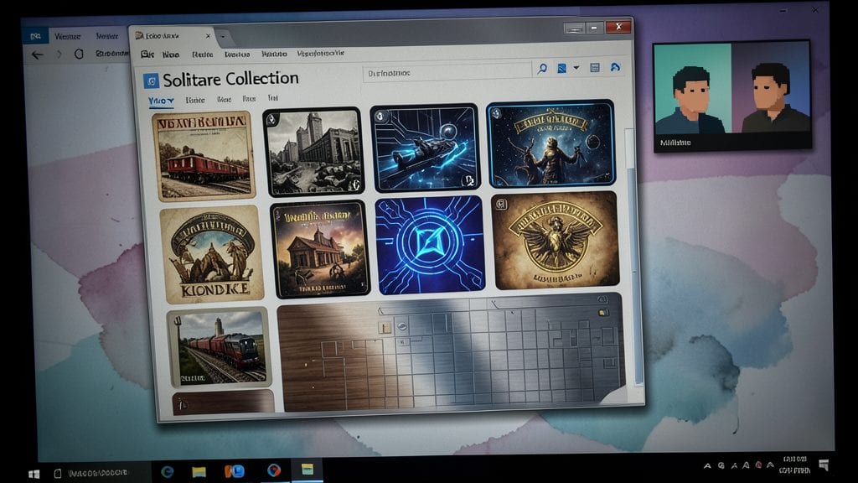This screenshot has height=483, width=858.
Task: Focus the search input field in the toolbar
Action: tap(447, 72)
